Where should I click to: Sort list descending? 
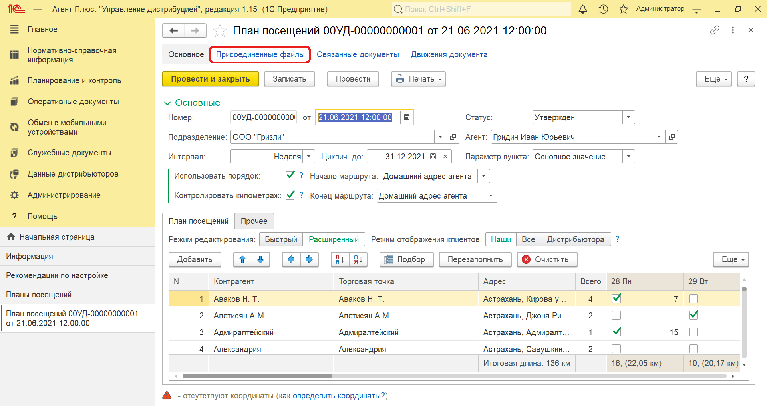tap(358, 259)
